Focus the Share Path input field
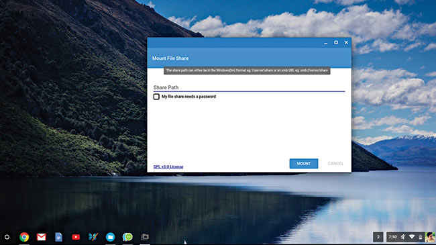Viewport: 436px width, 245px height. point(249,87)
